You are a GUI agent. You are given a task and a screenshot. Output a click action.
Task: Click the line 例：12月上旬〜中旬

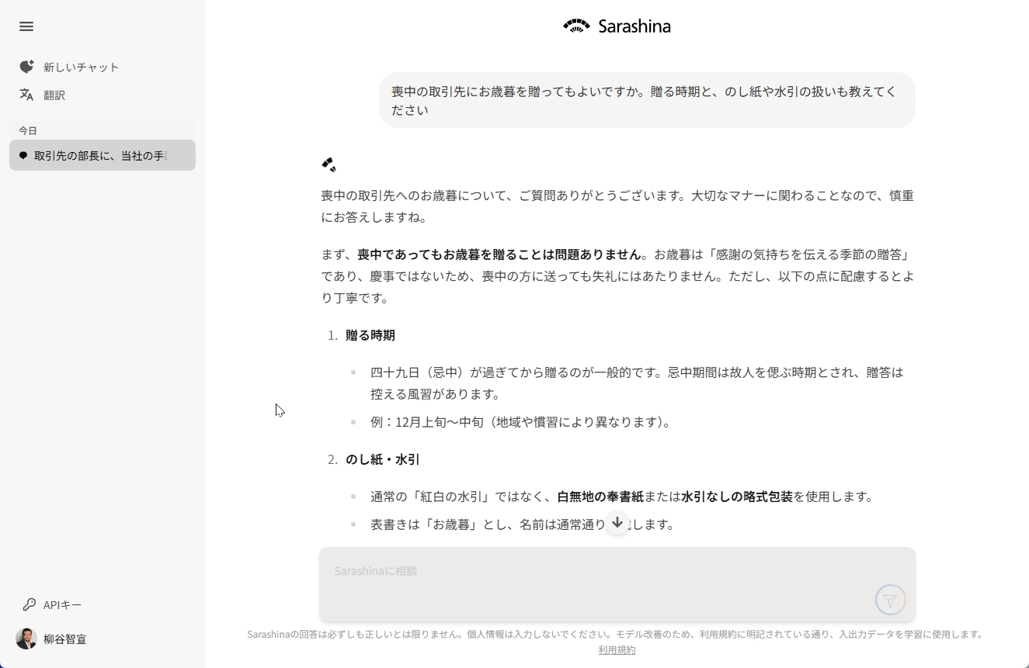click(x=520, y=422)
